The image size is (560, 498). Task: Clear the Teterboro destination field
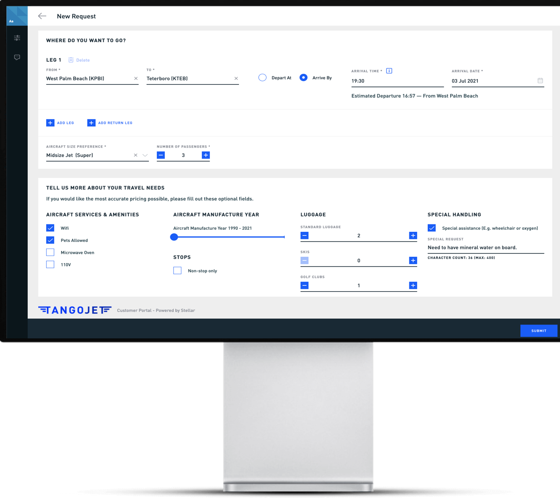click(236, 79)
